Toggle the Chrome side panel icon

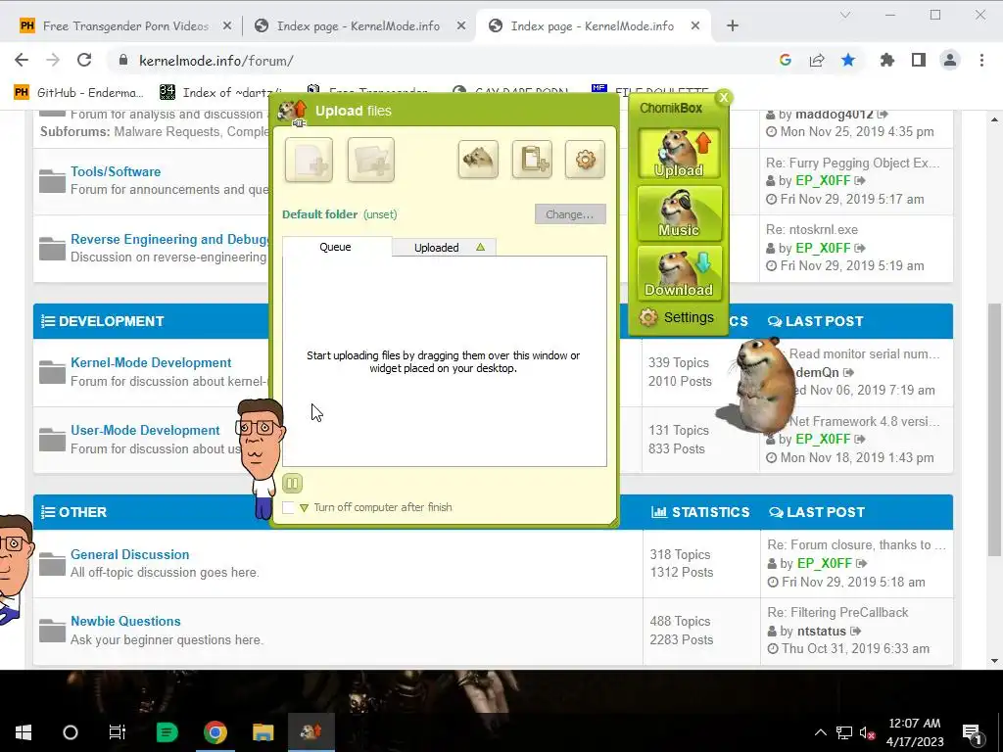pos(919,60)
